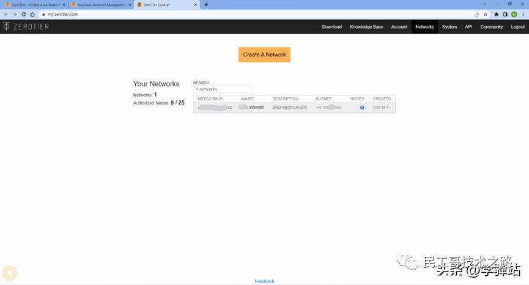This screenshot has width=529, height=285.
Task: Click the blue nodes count badge
Action: (361, 108)
